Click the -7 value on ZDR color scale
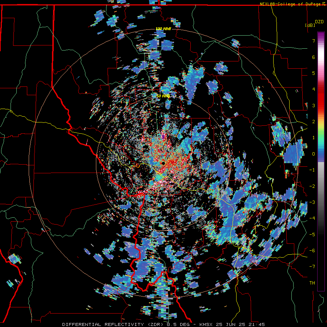 (x=312, y=267)
